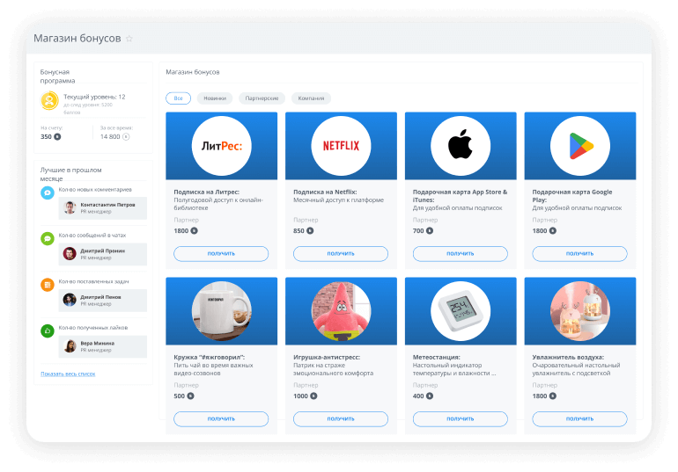Click the green likes thumbs-up icon

click(x=48, y=330)
